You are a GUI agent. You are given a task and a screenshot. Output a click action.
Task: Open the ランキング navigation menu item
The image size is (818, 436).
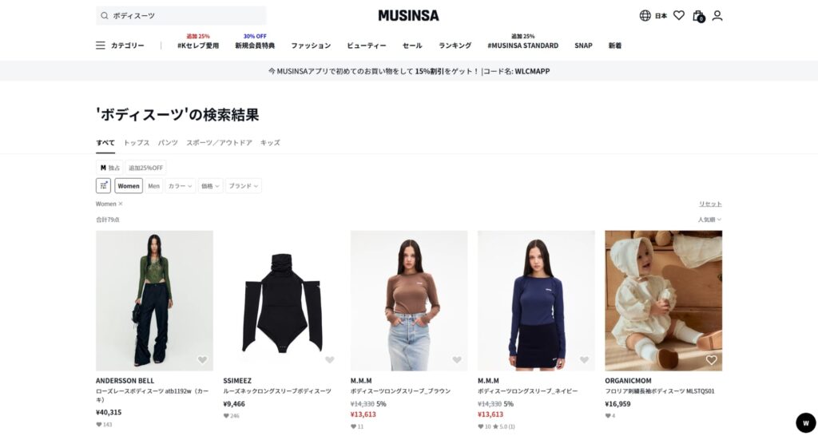pyautogui.click(x=455, y=46)
